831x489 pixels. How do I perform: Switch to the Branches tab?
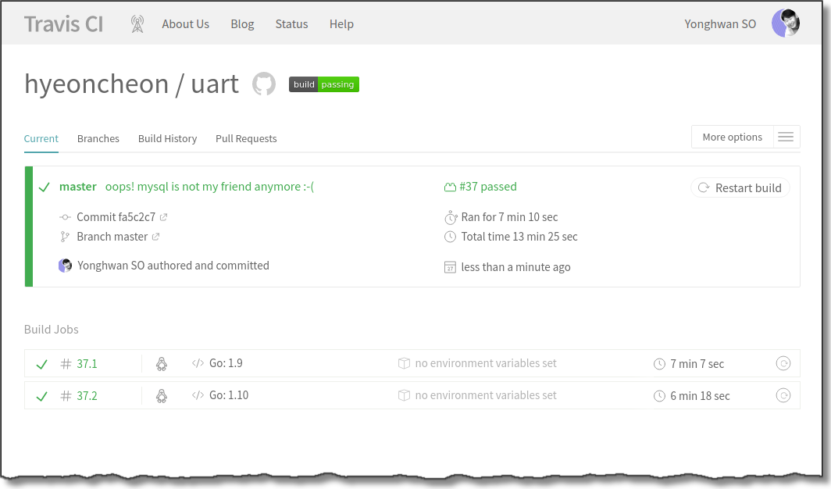coord(98,138)
